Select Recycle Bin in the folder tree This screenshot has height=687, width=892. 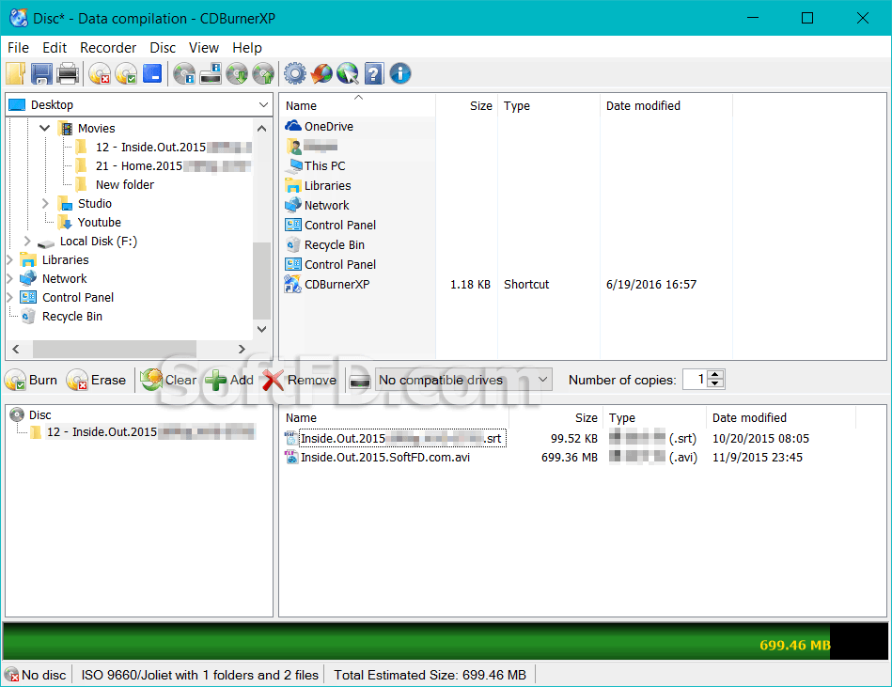(61, 316)
